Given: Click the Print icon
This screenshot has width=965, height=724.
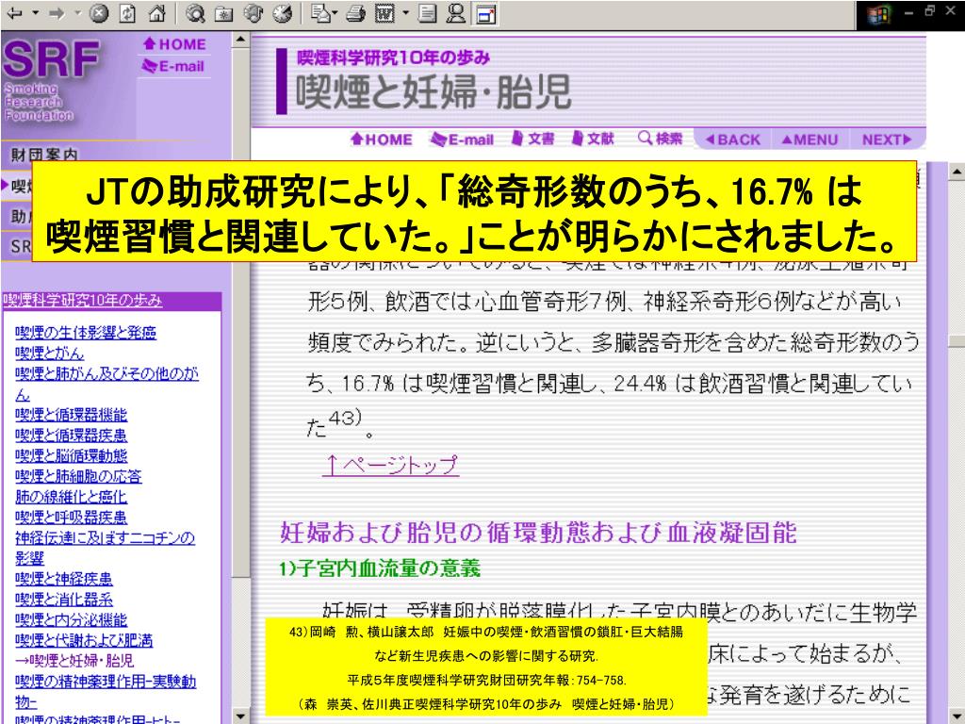Looking at the screenshot, I should tap(355, 13).
